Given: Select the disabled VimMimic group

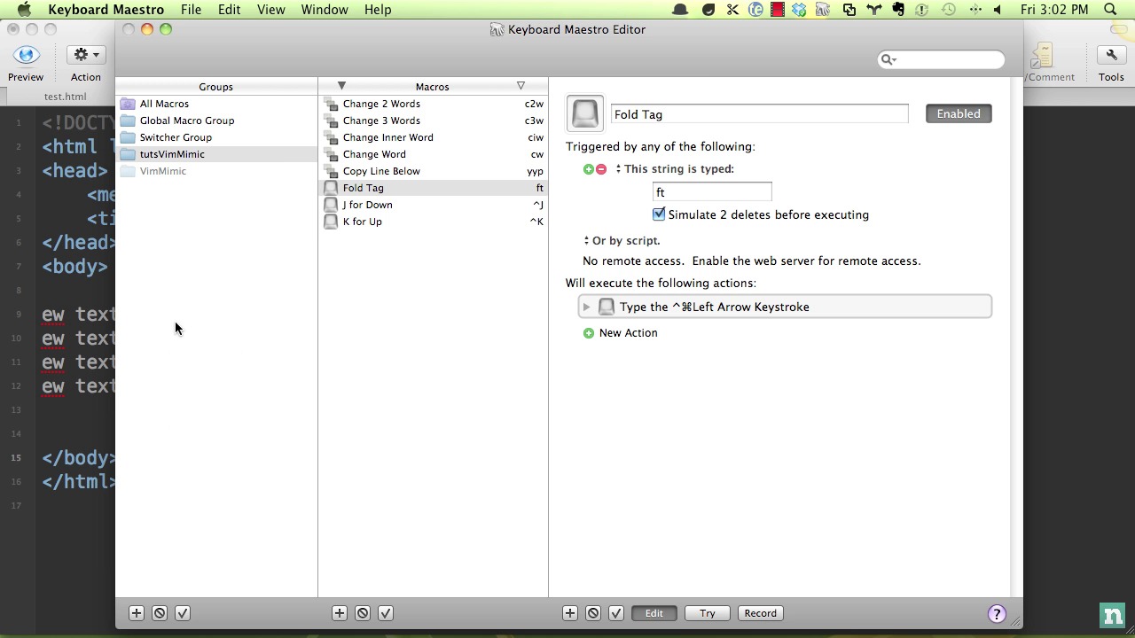Looking at the screenshot, I should (216, 171).
